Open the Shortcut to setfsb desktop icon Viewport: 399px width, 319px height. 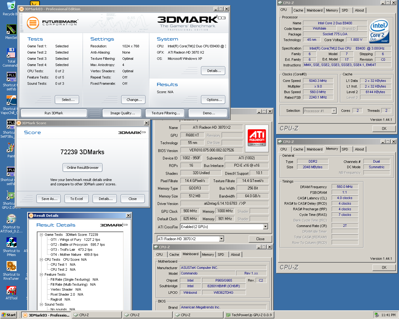(x=11, y=77)
